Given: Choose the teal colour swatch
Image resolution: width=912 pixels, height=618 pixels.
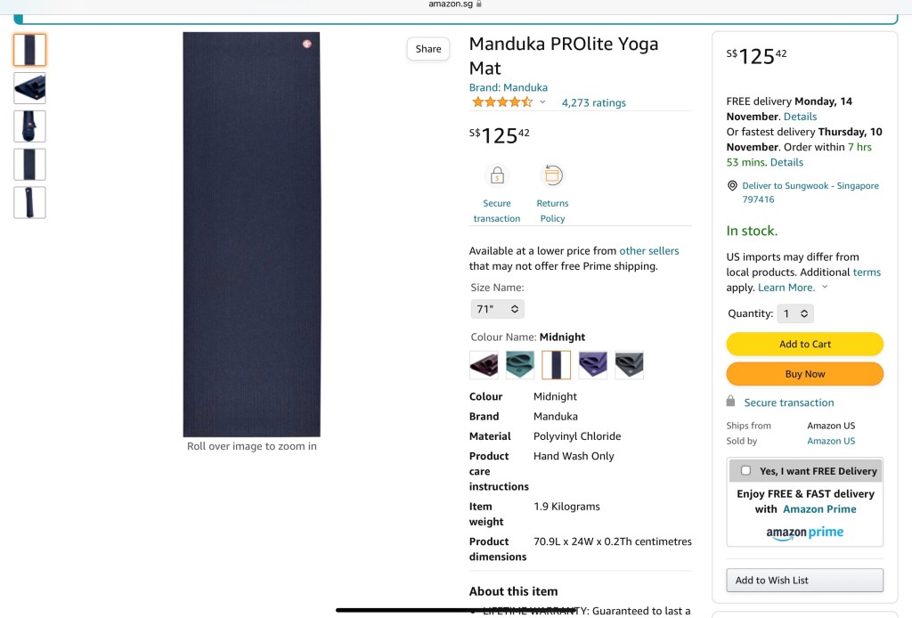Looking at the screenshot, I should coord(520,365).
